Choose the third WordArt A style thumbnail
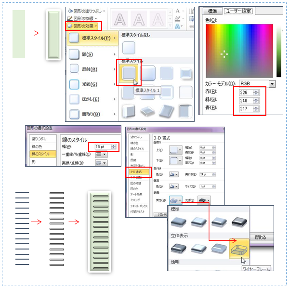Viewport: 289px width, 289px height. click(x=158, y=19)
